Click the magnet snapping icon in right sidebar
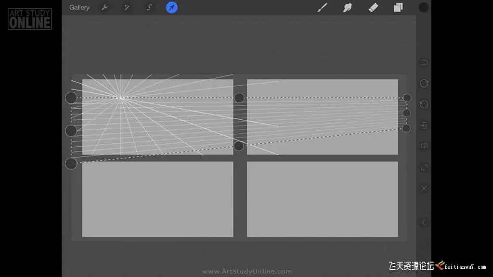The width and height of the screenshot is (493, 277). [424, 62]
